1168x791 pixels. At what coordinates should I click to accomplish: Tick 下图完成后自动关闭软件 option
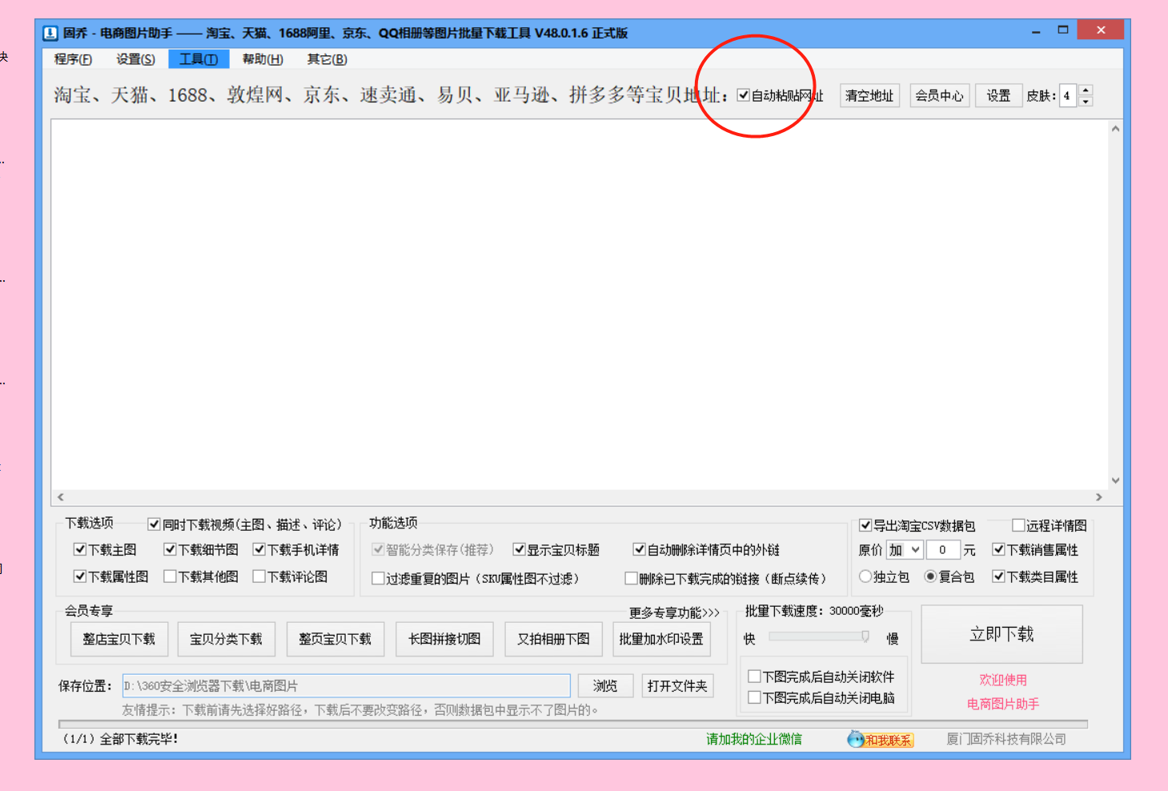[754, 677]
